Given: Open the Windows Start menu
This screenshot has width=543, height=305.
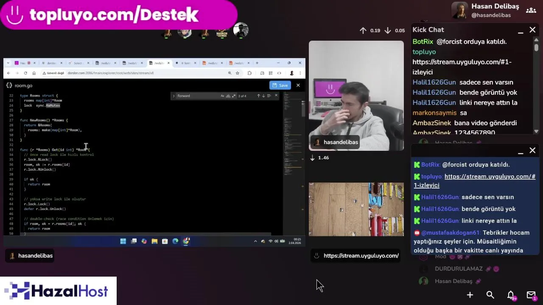Looking at the screenshot, I should [123, 241].
